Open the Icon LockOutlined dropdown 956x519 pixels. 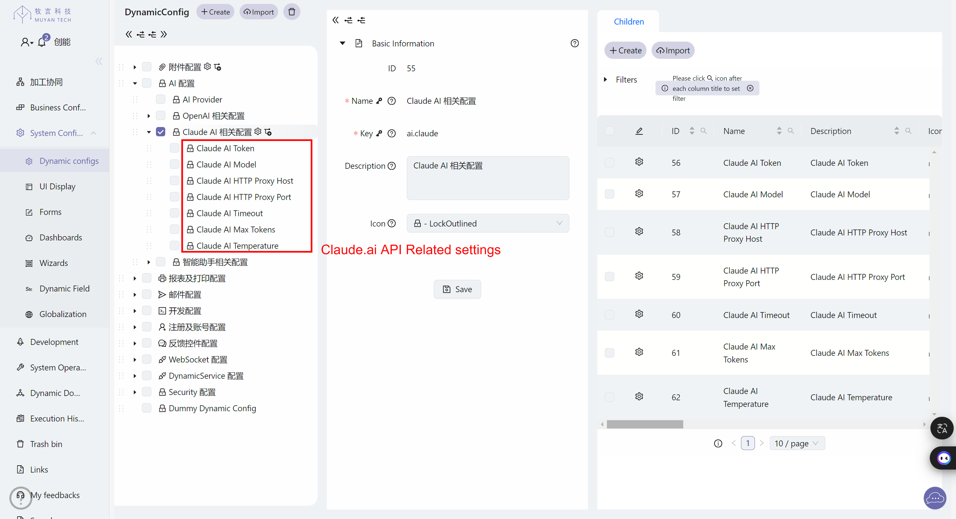point(488,223)
